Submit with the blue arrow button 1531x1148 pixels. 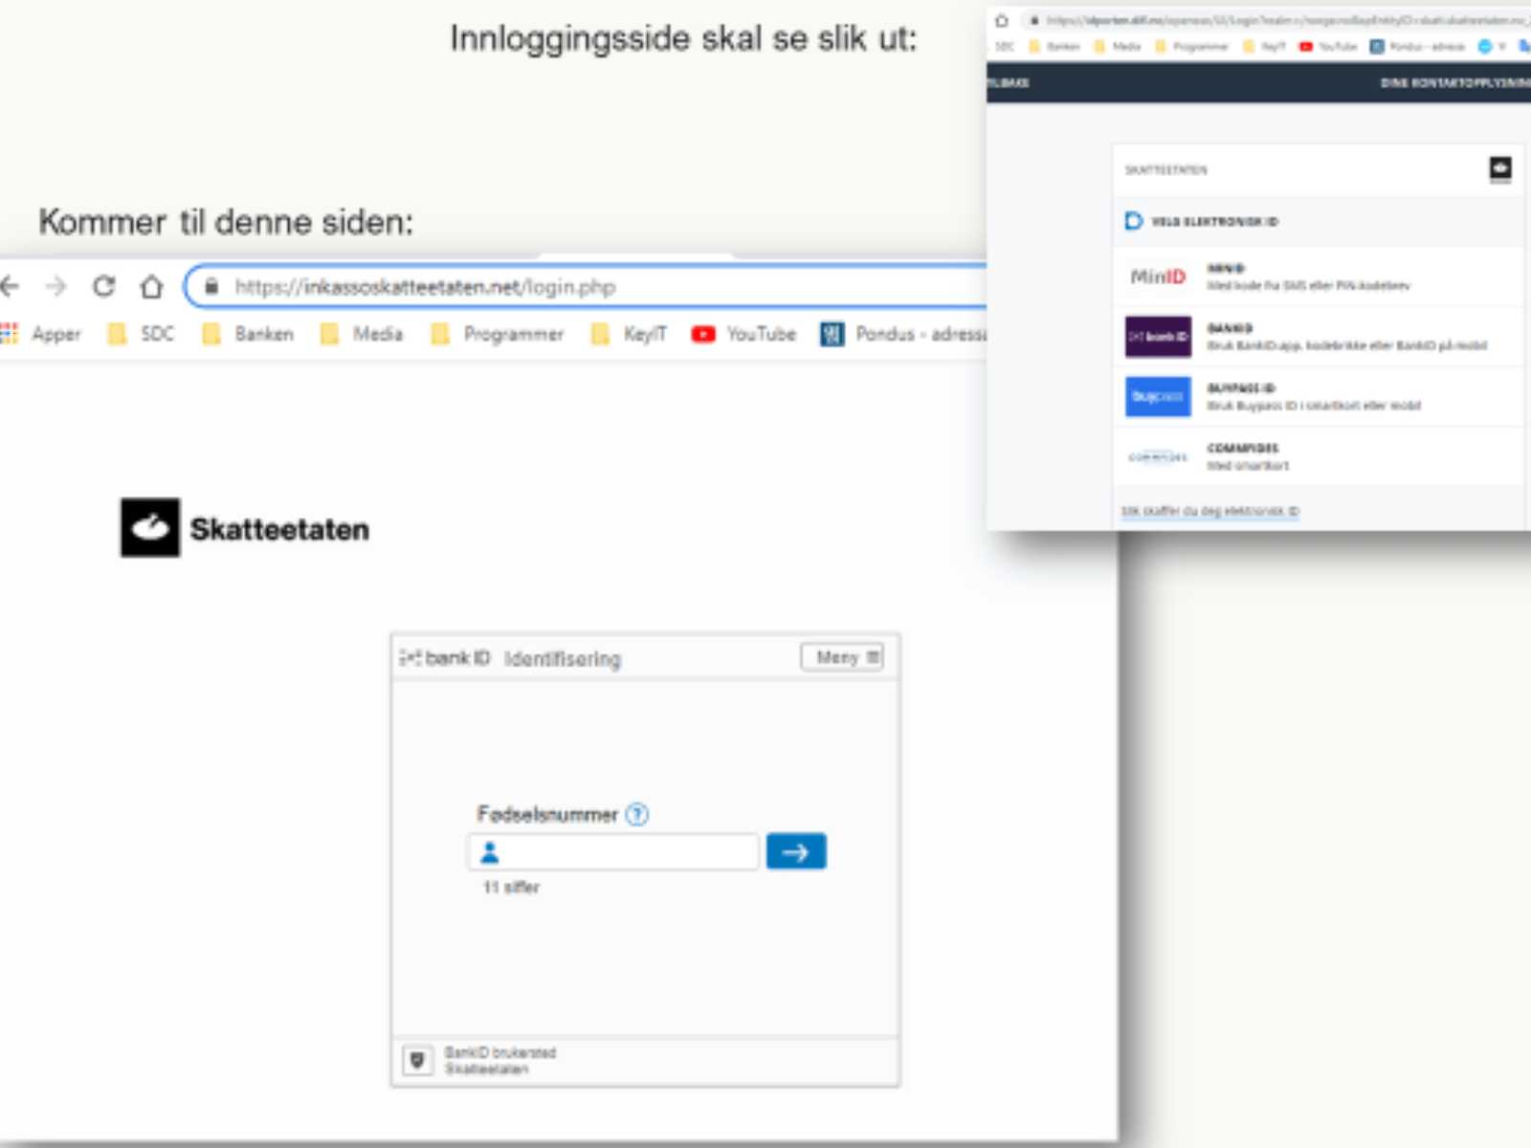click(x=796, y=851)
